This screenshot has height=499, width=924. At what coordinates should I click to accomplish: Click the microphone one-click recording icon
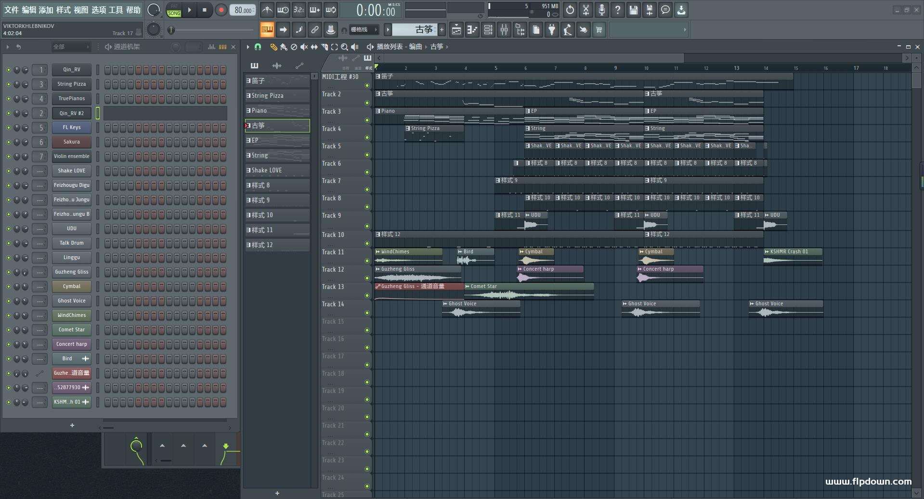(602, 10)
